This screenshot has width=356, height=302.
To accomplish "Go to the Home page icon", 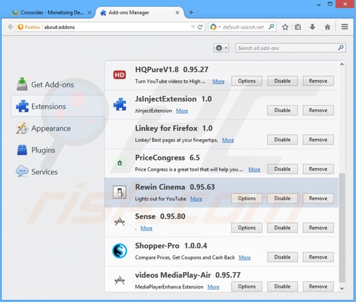I will (x=328, y=27).
